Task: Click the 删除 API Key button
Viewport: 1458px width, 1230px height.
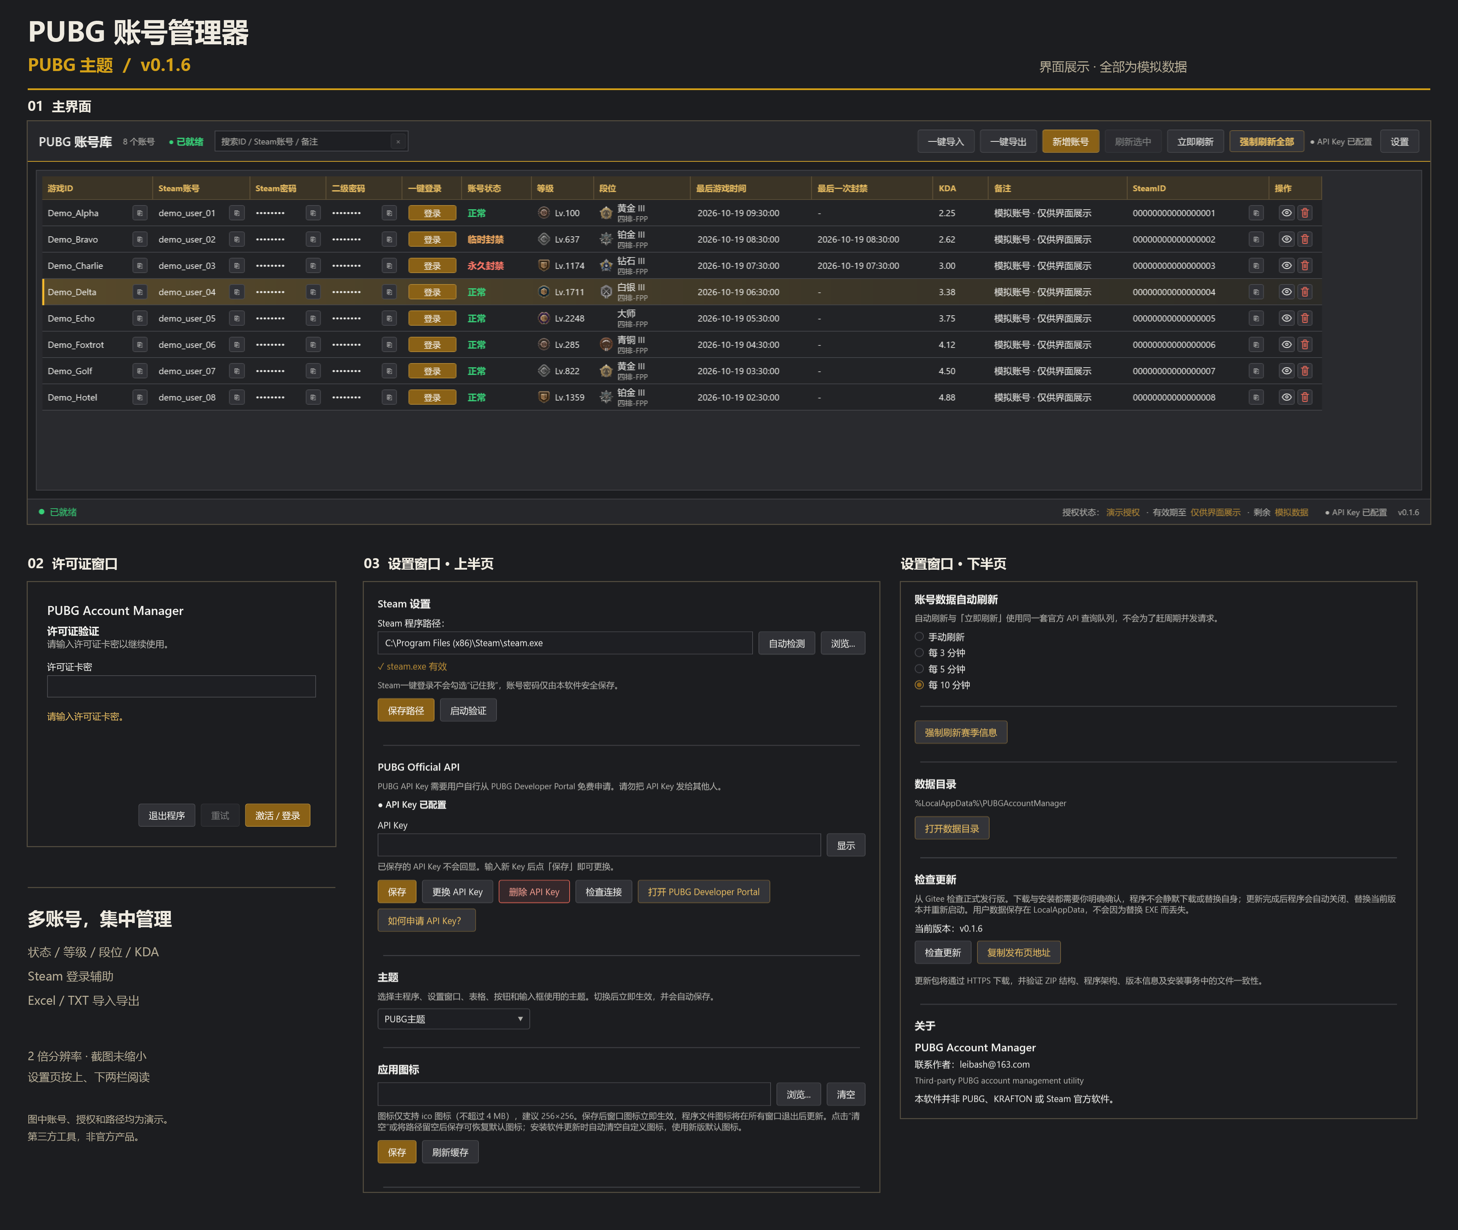Action: [x=534, y=892]
